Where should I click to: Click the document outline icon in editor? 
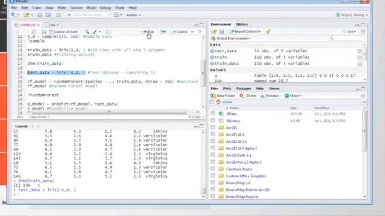[200, 32]
